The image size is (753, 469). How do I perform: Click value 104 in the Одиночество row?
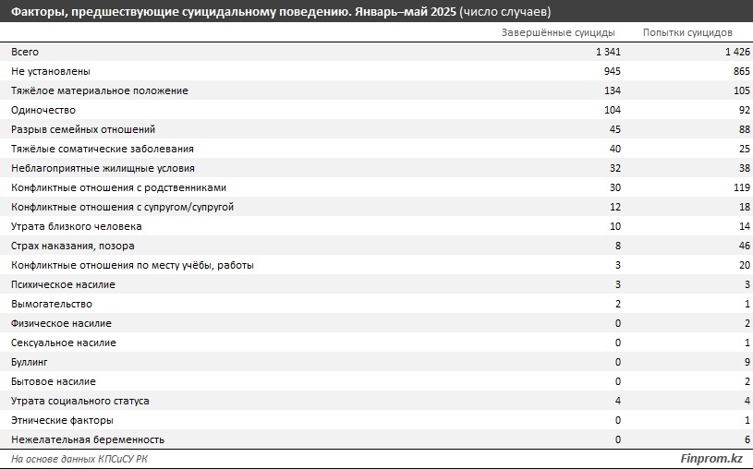click(x=613, y=110)
